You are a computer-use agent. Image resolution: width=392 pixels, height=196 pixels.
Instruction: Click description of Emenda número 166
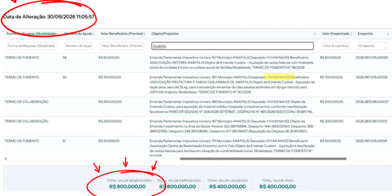(x=231, y=107)
